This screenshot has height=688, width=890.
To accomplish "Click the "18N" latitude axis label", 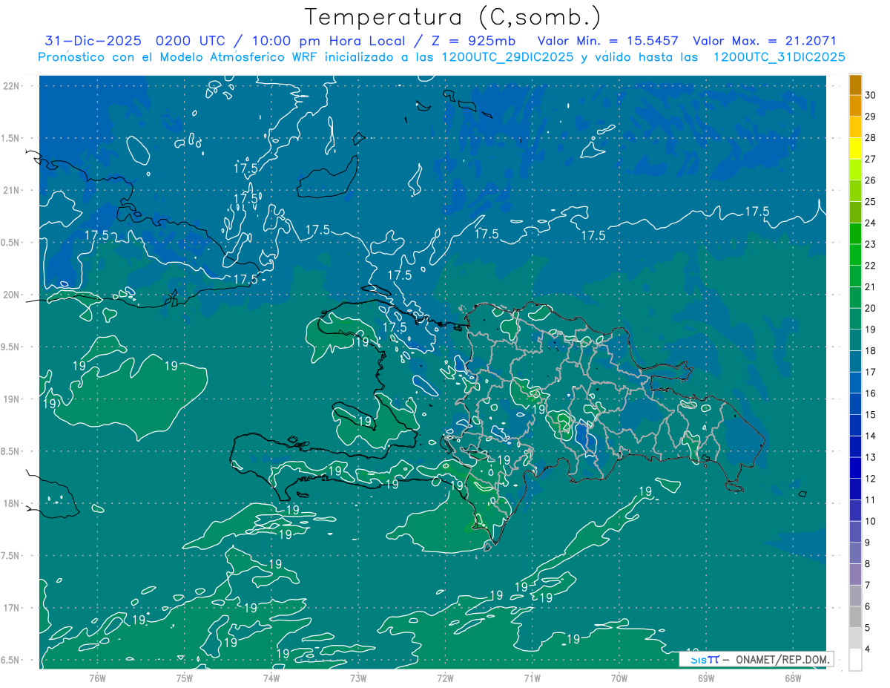I will point(12,503).
